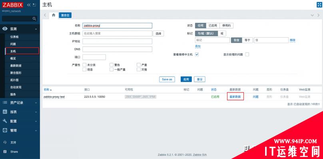Open the filter tabs dropdown chevron
323x159 pixels.
(312, 15)
